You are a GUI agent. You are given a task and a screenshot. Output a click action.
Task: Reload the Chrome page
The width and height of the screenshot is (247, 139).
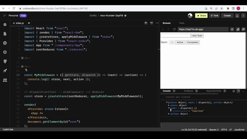(14, 8)
